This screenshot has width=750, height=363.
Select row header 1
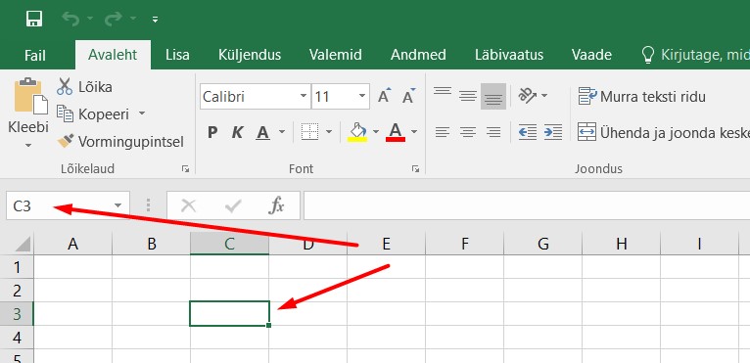pyautogui.click(x=17, y=267)
